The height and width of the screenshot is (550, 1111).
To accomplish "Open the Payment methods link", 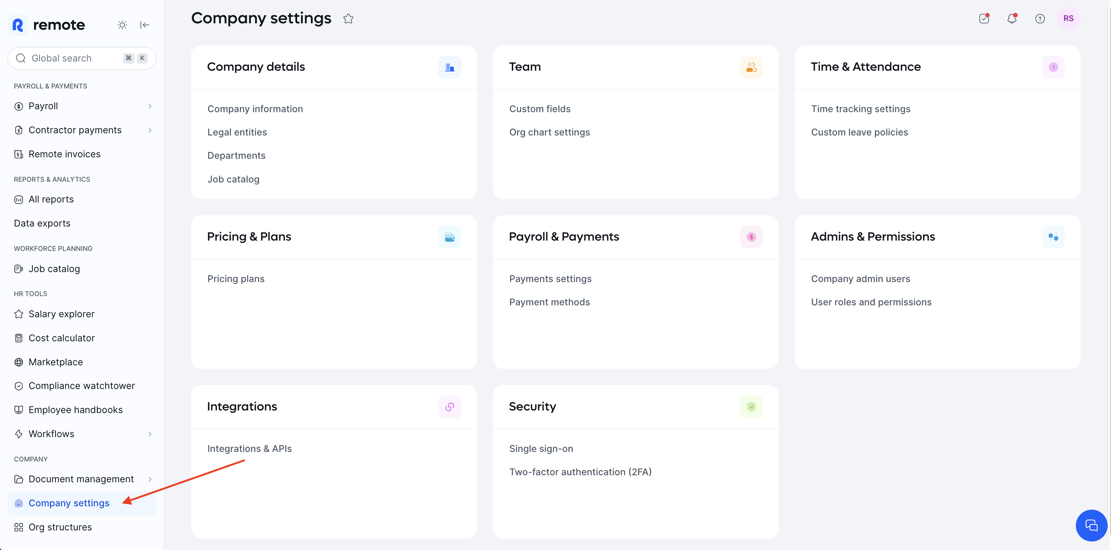I will (549, 302).
